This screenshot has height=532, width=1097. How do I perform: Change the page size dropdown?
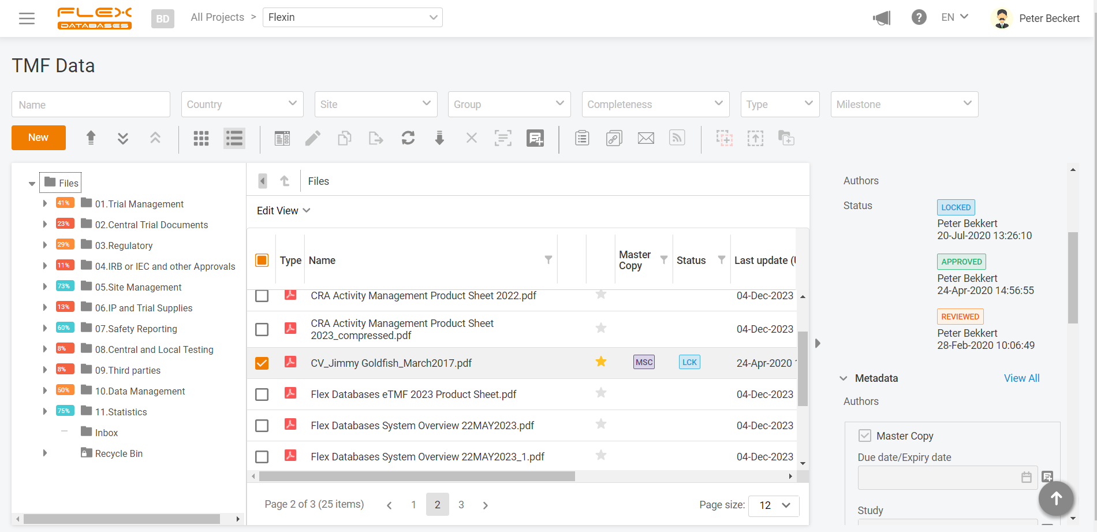[x=774, y=505]
